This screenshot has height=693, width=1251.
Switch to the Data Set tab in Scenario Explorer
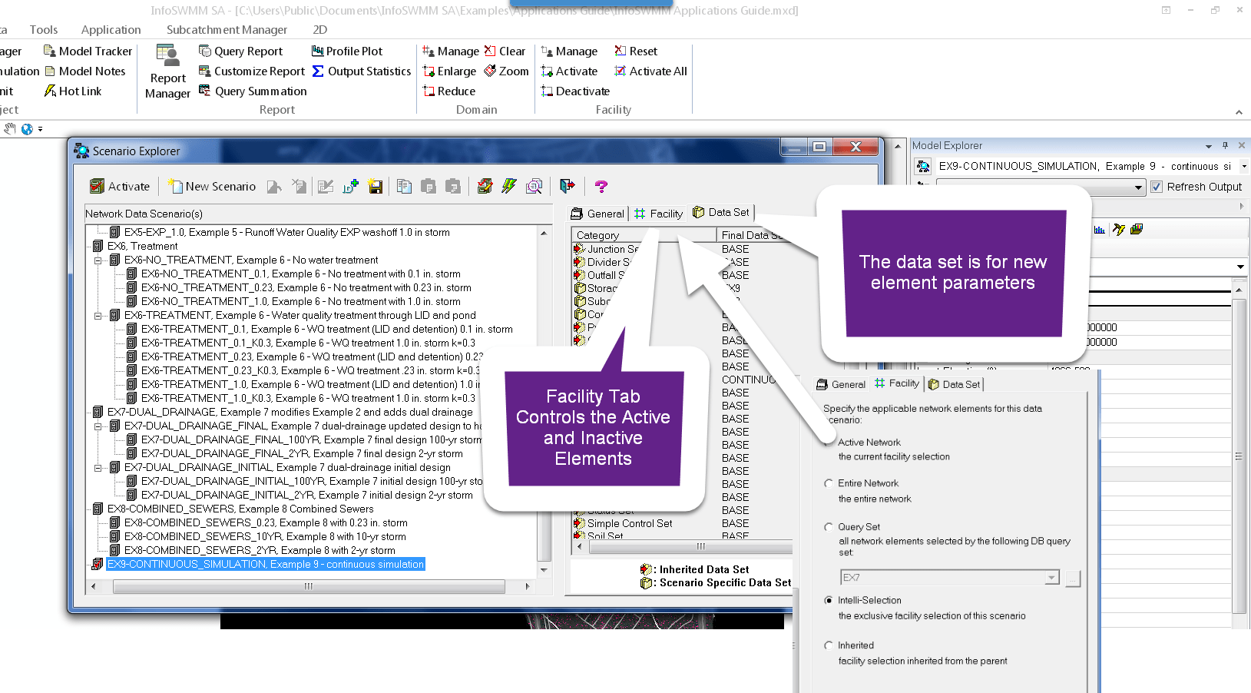(721, 213)
